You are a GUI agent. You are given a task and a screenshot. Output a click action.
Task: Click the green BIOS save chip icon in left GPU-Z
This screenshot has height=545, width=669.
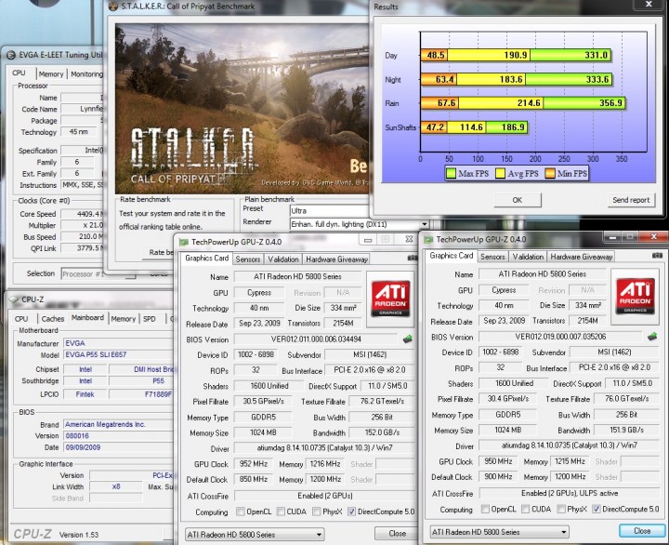(408, 339)
